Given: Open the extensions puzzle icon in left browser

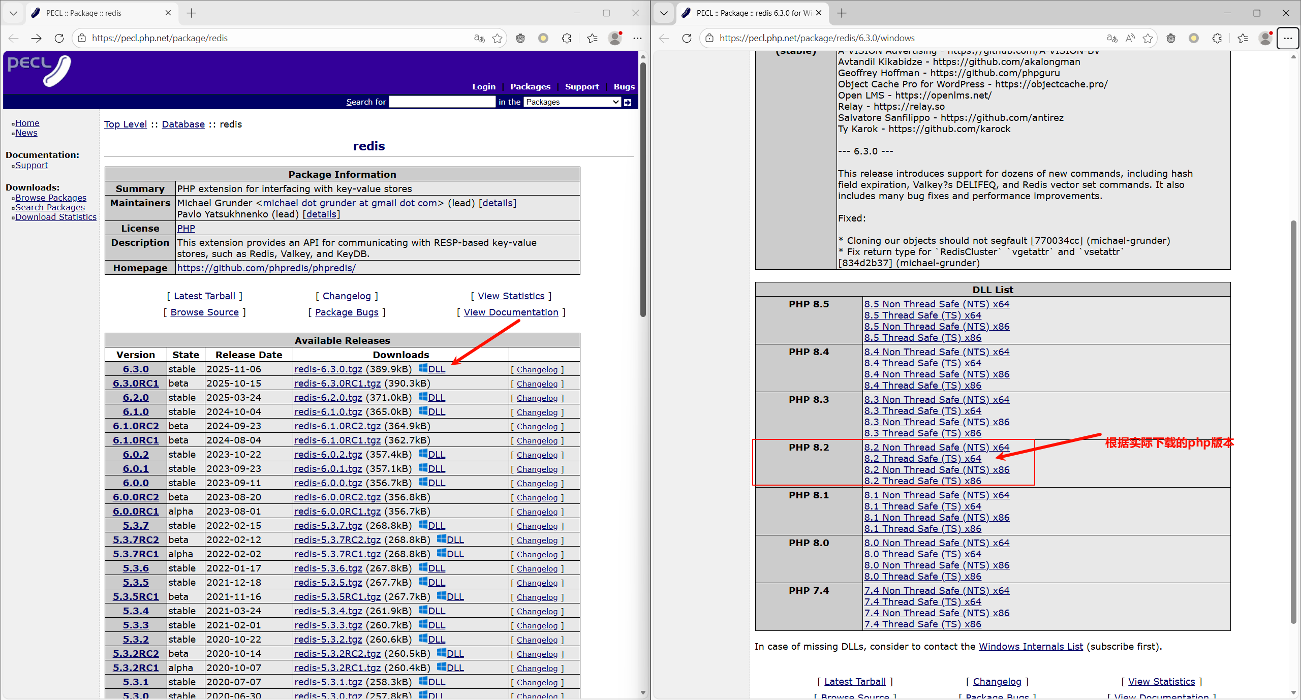Looking at the screenshot, I should 567,38.
